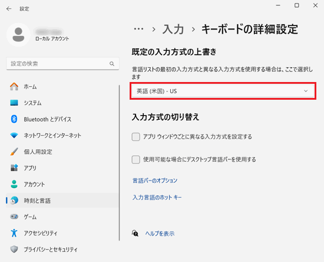This screenshot has height=262, width=324.
Task: Open the 英語 (米国) - US dropdown
Action: pos(223,91)
